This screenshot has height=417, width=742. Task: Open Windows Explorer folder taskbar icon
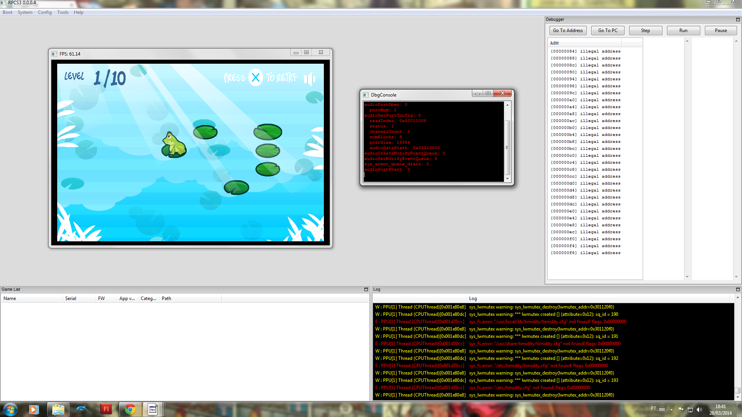(x=58, y=409)
